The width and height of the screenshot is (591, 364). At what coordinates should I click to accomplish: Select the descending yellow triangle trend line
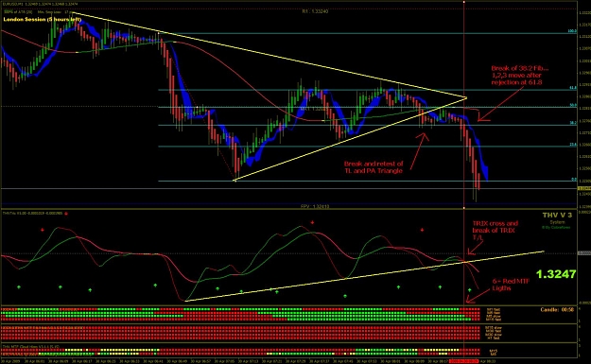(269, 56)
